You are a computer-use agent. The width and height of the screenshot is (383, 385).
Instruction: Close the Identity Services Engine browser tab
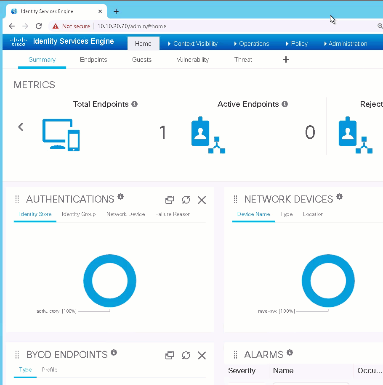click(x=100, y=11)
